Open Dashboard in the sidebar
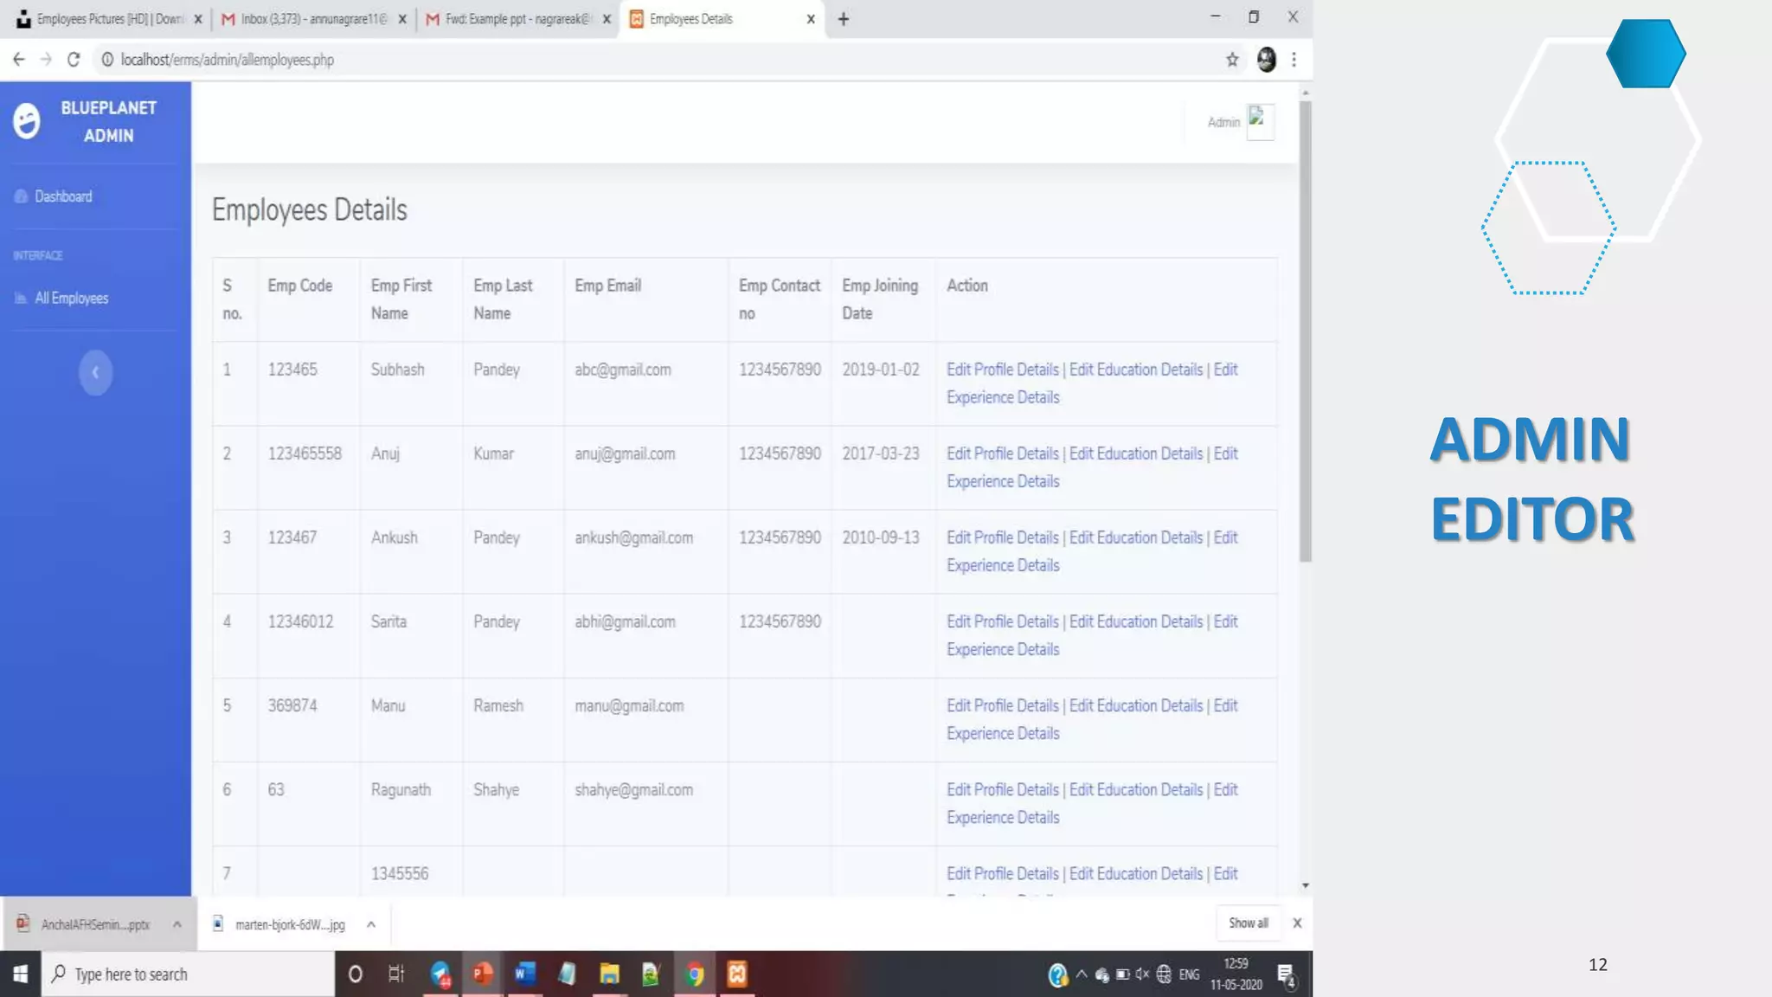The height and width of the screenshot is (997, 1772). [x=63, y=196]
